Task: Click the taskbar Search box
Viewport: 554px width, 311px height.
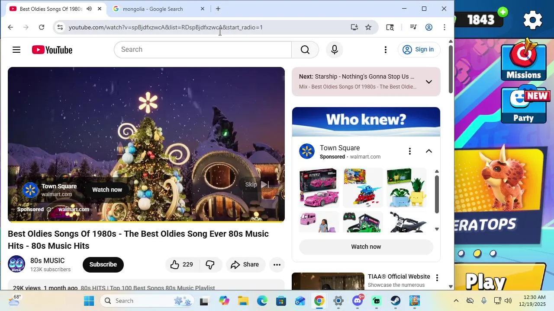Action: point(147,301)
